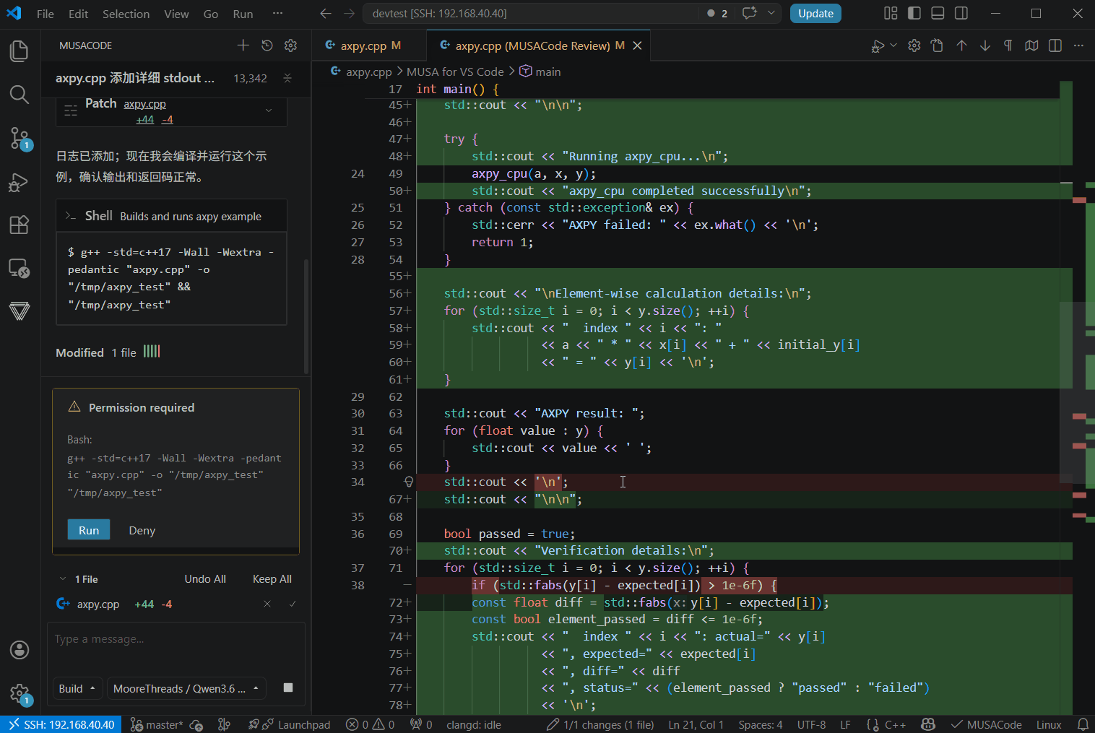Open Remote Explorer in activity bar
The height and width of the screenshot is (733, 1095).
coord(20,268)
